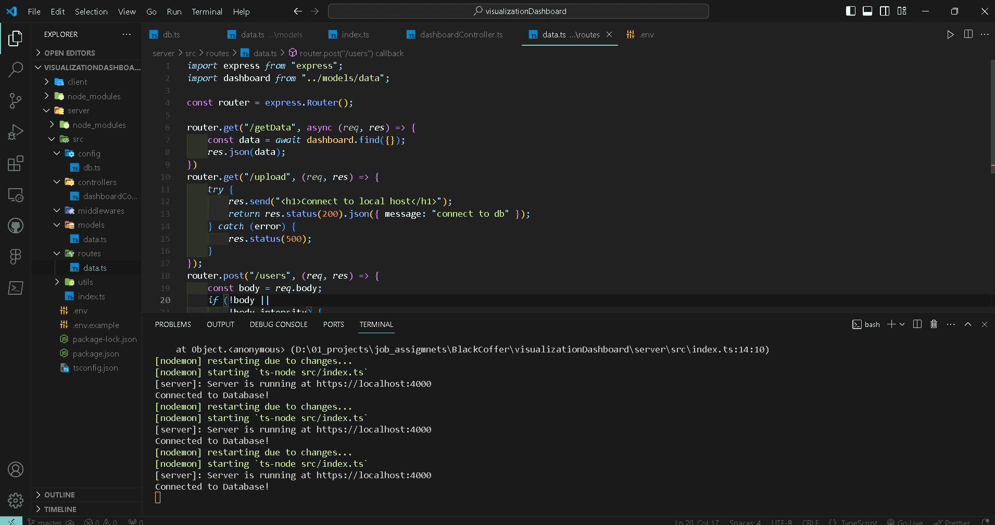Maximize the terminal panel size
995x525 pixels.
pyautogui.click(x=968, y=324)
